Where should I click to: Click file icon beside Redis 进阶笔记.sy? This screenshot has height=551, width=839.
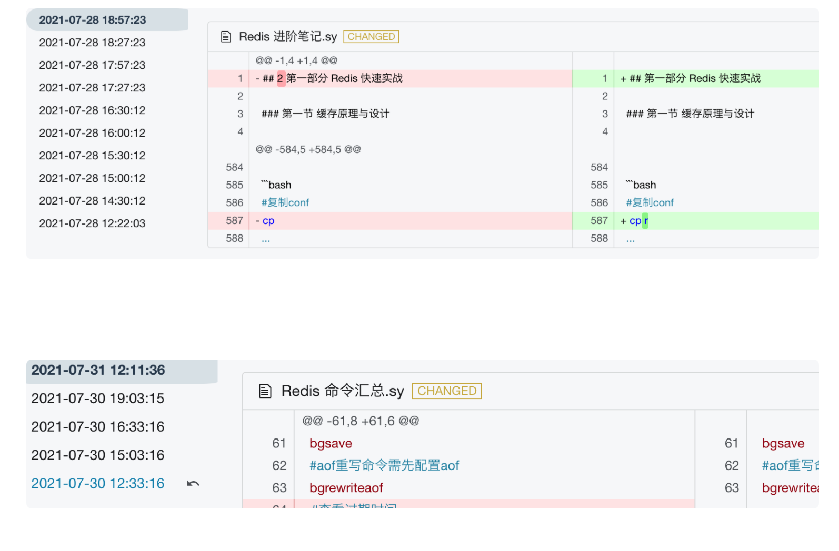tap(226, 37)
